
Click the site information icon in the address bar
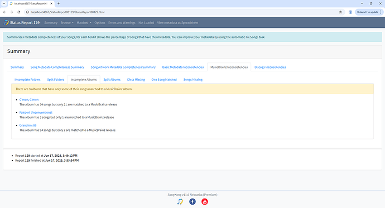(27, 12)
